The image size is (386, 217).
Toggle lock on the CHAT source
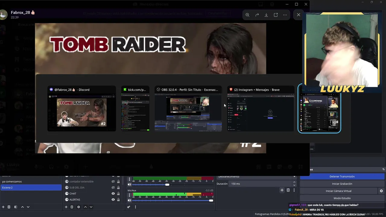(119, 193)
